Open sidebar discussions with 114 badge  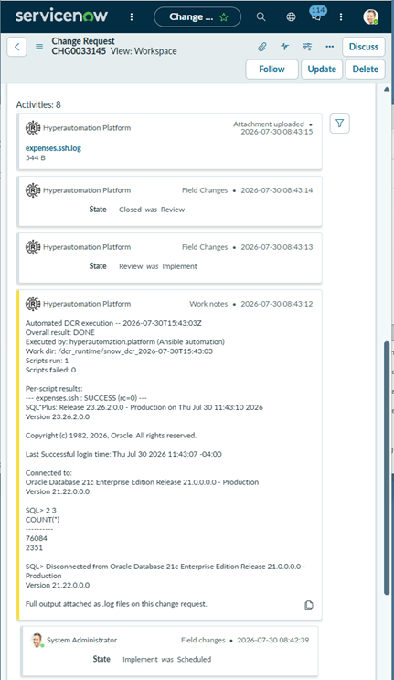(x=317, y=15)
